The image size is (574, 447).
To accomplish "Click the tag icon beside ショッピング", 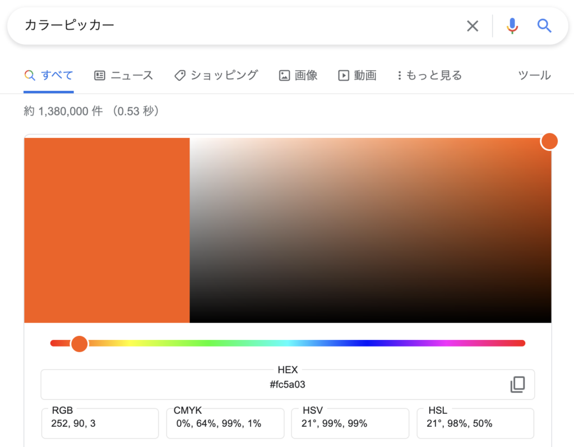I will (179, 75).
